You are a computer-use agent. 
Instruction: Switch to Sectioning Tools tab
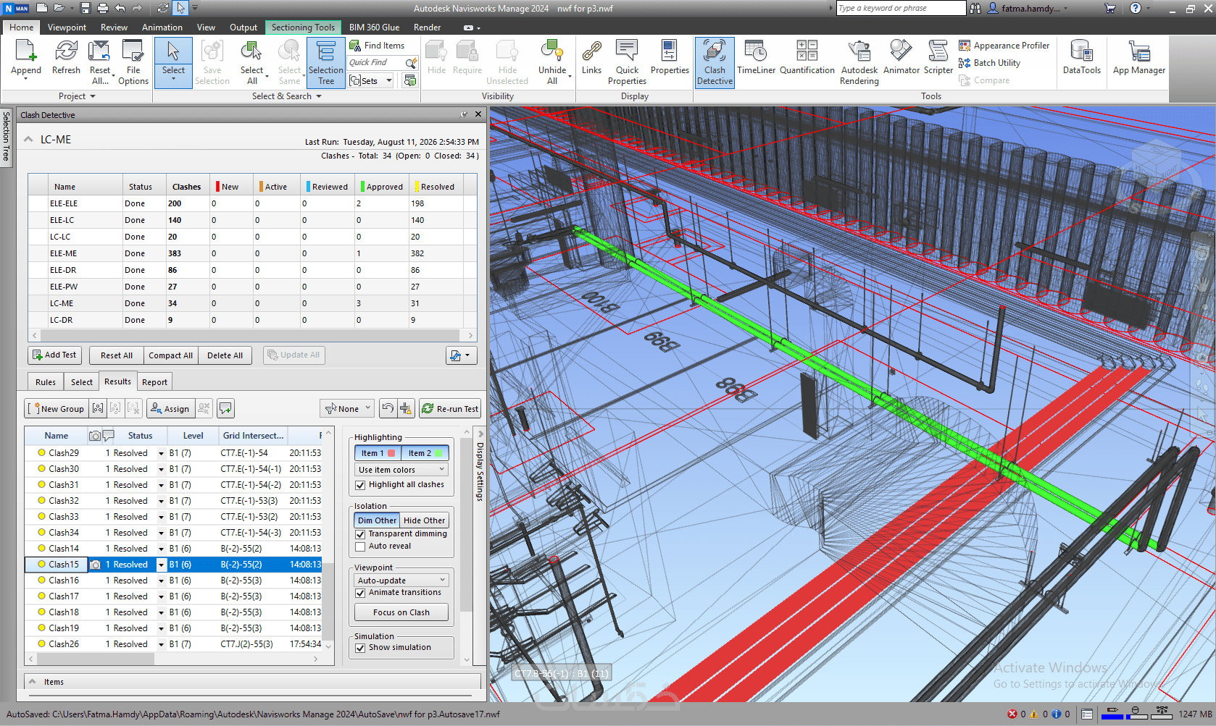pos(303,28)
